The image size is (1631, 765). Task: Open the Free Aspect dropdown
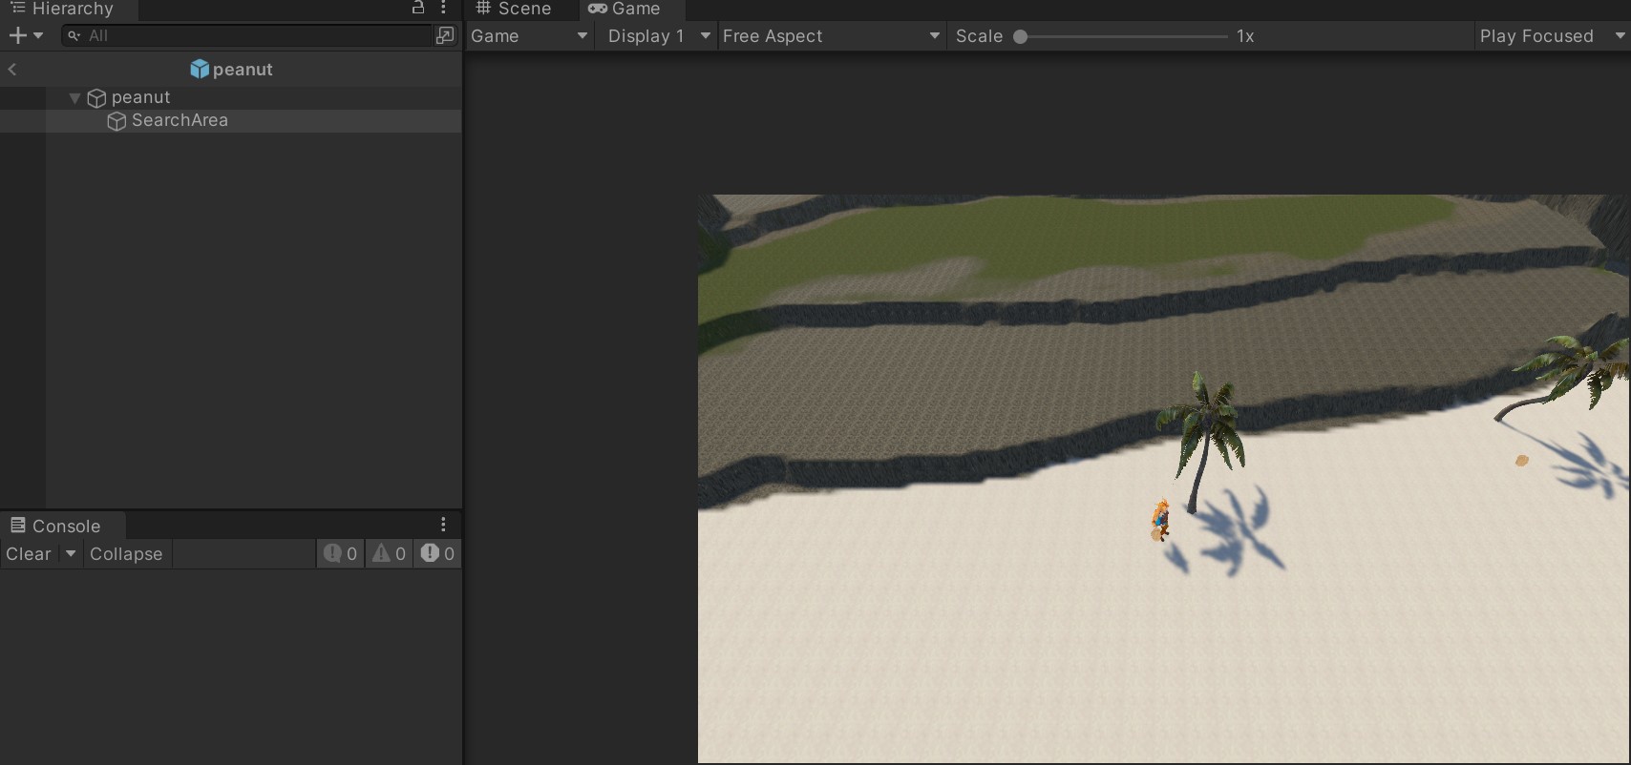[830, 36]
